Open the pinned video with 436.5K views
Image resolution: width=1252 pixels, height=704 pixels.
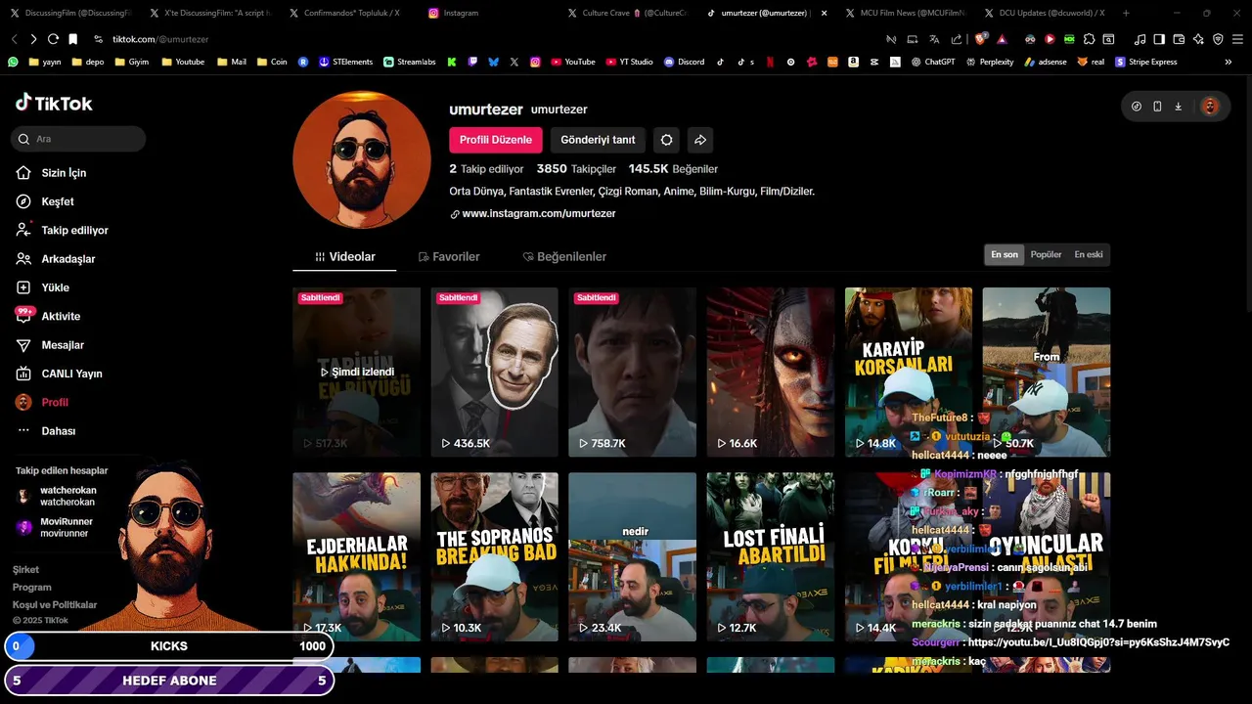(x=494, y=372)
